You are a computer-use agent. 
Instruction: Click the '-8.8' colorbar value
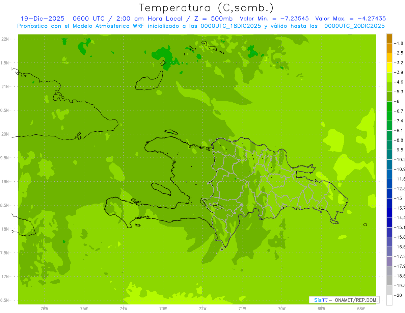click(399, 140)
